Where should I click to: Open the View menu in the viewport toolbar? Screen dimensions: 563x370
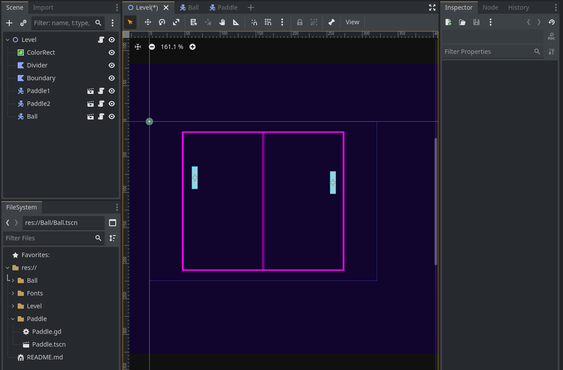pyautogui.click(x=352, y=22)
